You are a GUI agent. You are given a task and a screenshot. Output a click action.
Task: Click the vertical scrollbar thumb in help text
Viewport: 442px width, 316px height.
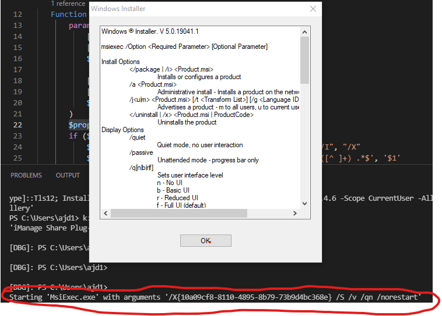[304, 60]
